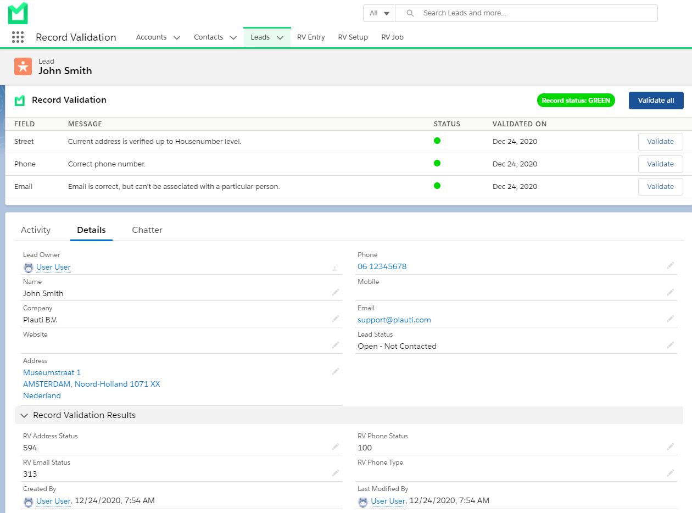Click the Email validation message text

point(174,187)
